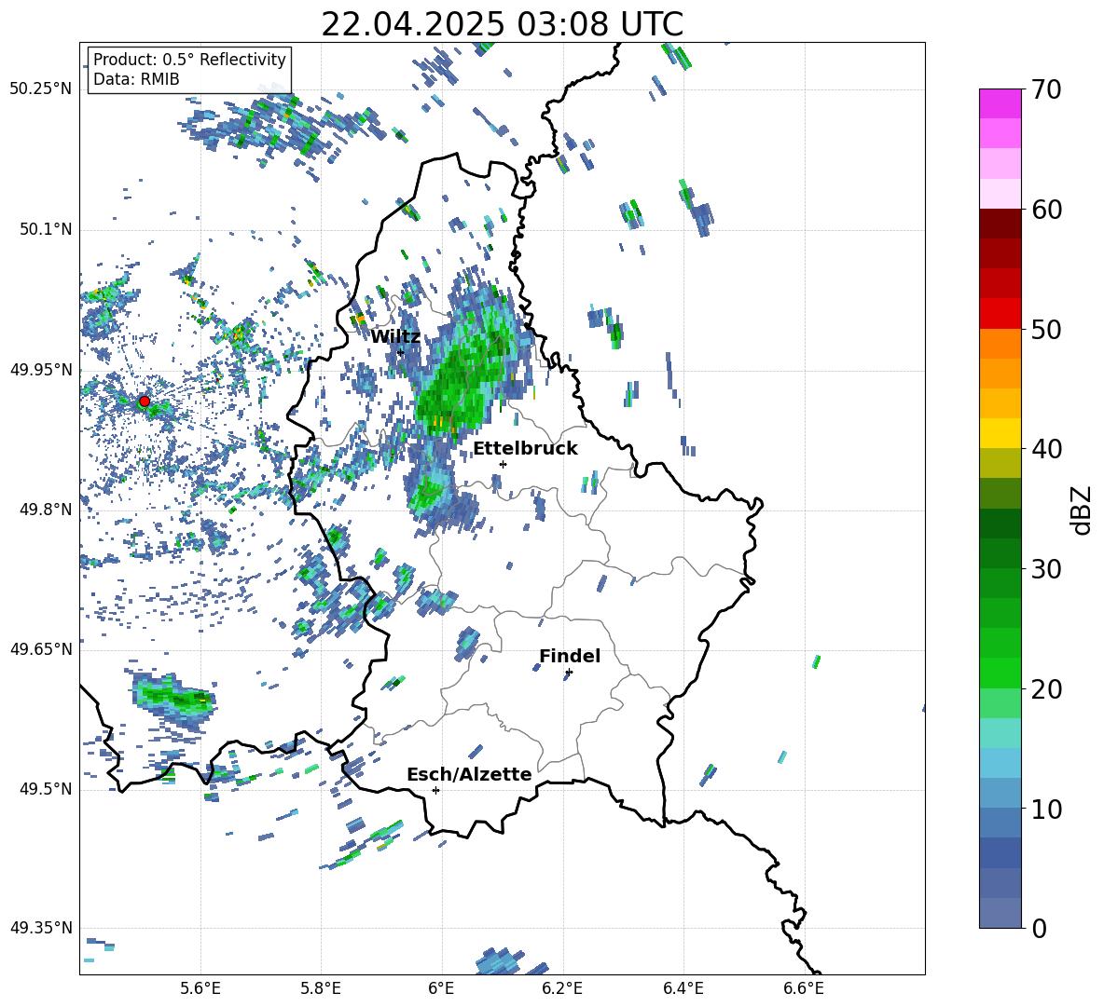Viewport: 1104px width, 1007px height.
Task: Click the Esch/Alzette station cross marker
Action: [x=435, y=790]
